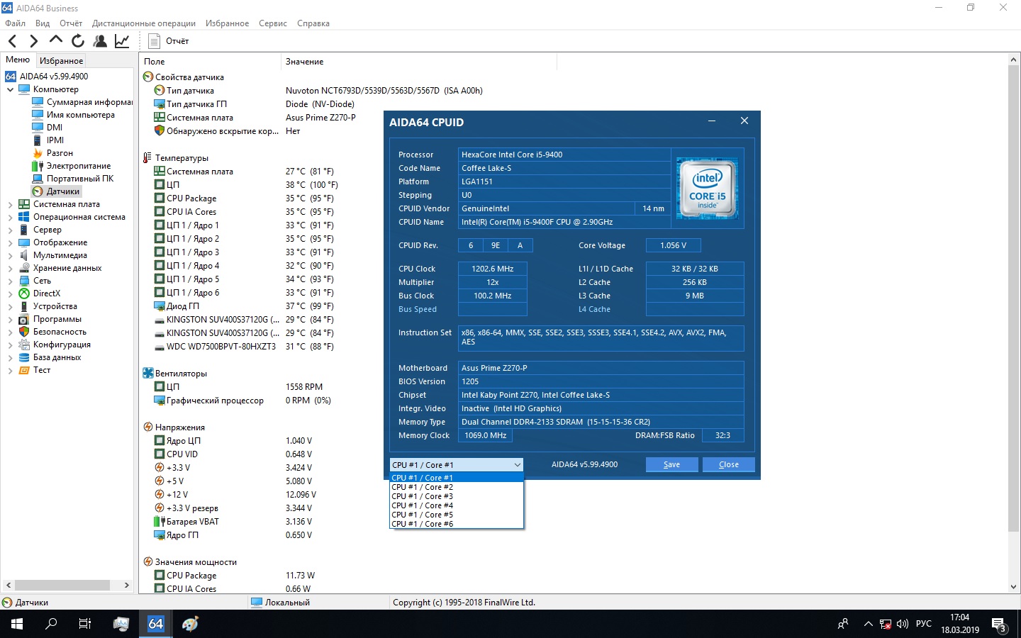Open the Избранное menu in menu bar
Viewport: 1021px width, 638px height.
tap(227, 23)
